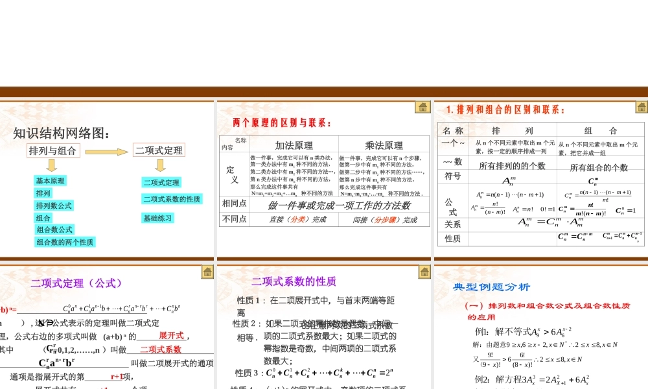Click the 组合 column header in table
The height and width of the screenshot is (389, 648).
[601, 130]
